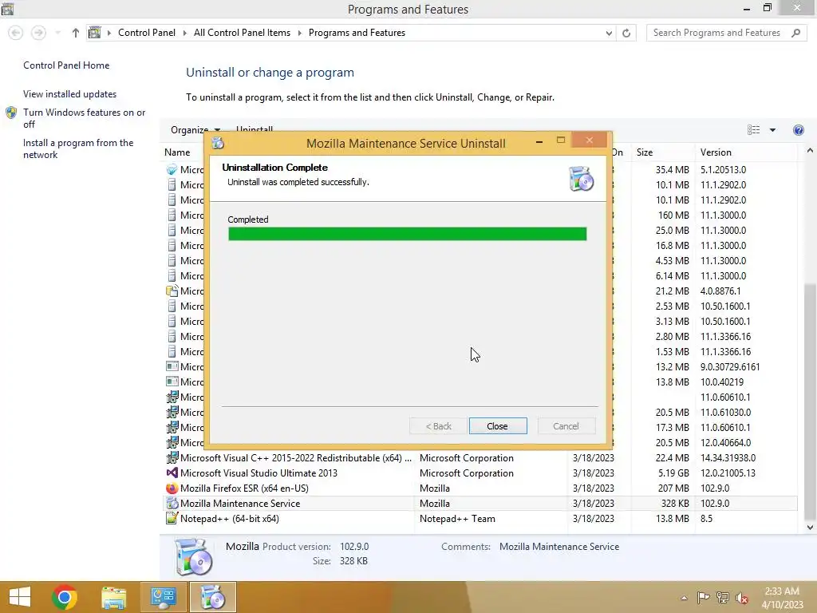
Task: Click the muted volume tray icon
Action: pos(742,598)
